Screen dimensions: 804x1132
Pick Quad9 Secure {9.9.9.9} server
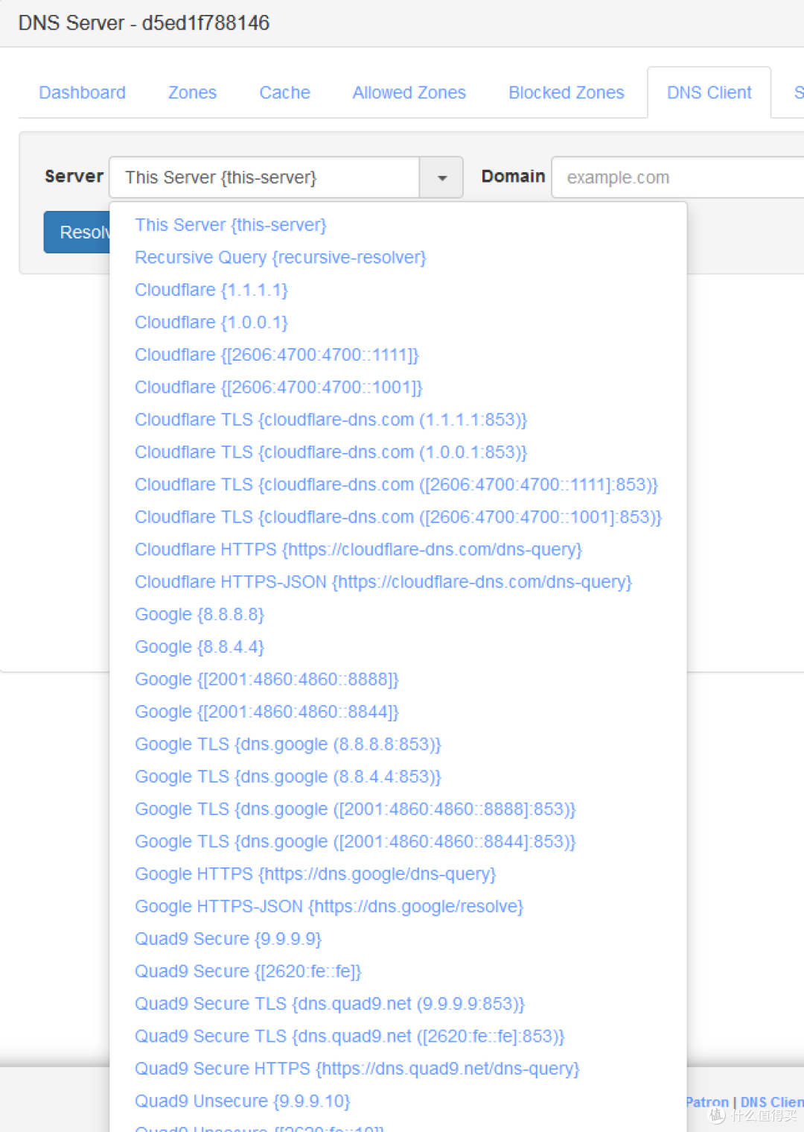(228, 939)
